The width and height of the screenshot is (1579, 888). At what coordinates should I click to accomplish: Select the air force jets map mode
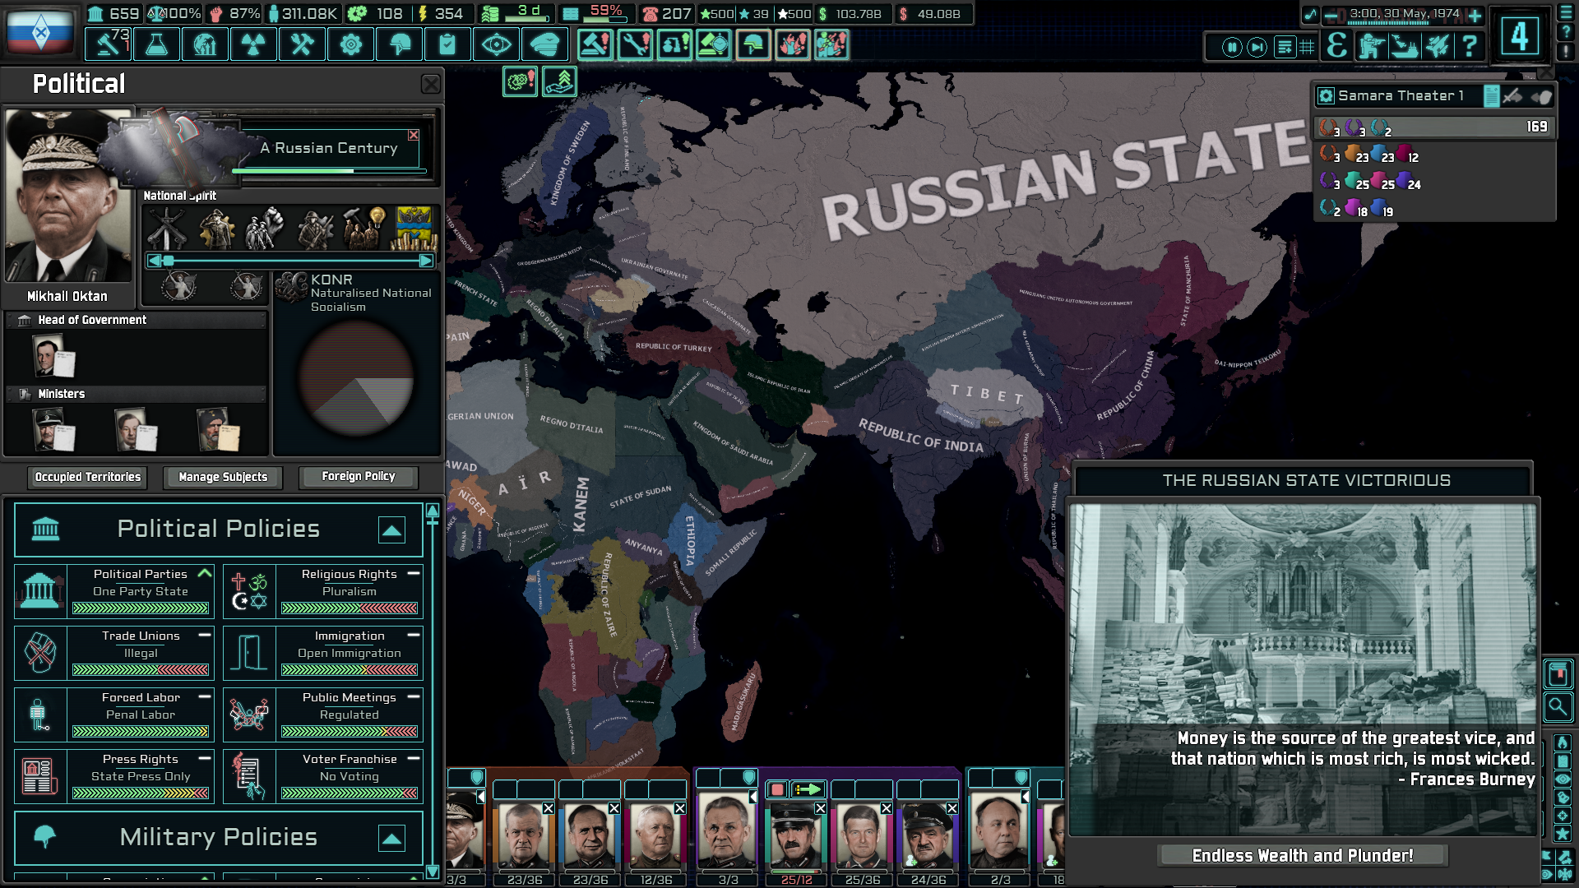click(x=1437, y=46)
